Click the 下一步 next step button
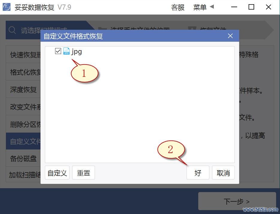 237,201
